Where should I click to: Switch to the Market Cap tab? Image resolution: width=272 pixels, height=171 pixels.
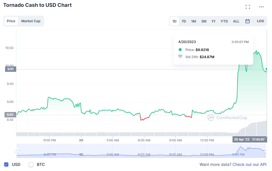(x=31, y=21)
